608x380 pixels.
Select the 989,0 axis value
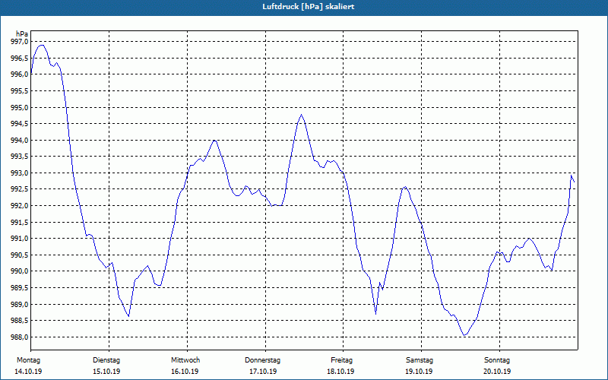[21, 305]
